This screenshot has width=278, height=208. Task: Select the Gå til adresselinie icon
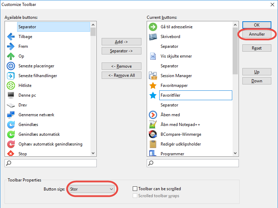pyautogui.click(x=153, y=27)
